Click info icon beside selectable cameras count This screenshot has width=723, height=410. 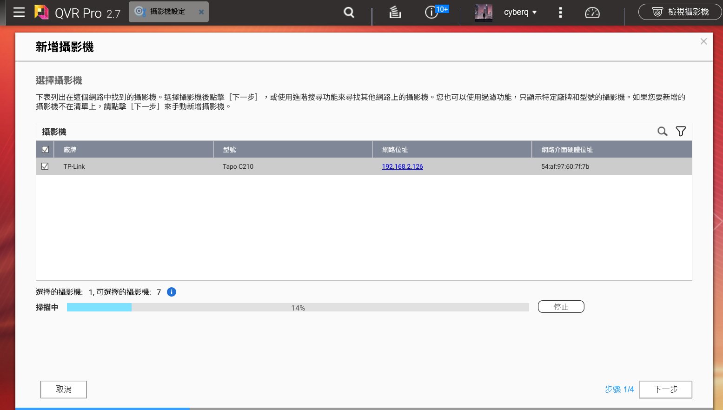tap(172, 292)
